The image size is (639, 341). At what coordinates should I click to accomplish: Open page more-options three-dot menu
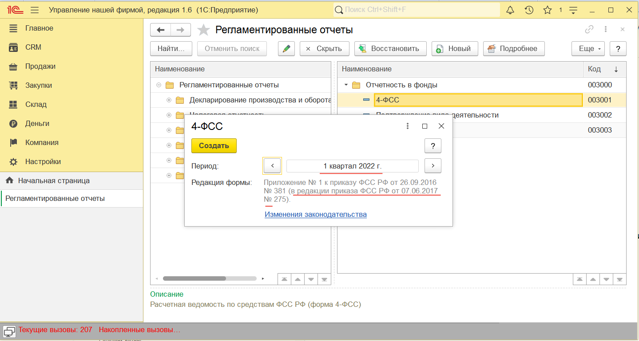(606, 29)
